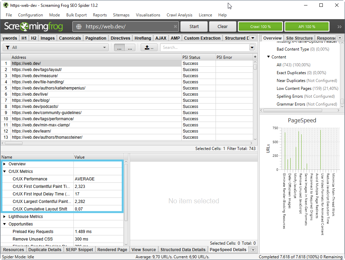Click the plus icon to add columns
Viewport: 345px width, 260px height.
(x=255, y=57)
